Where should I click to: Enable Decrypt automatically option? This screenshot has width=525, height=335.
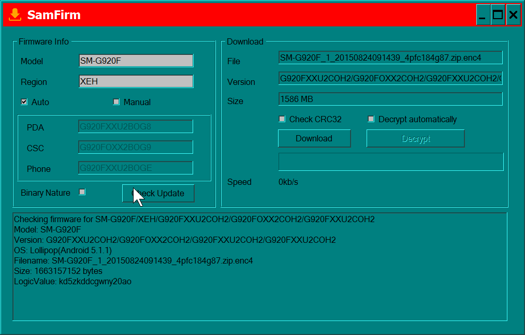click(x=371, y=119)
